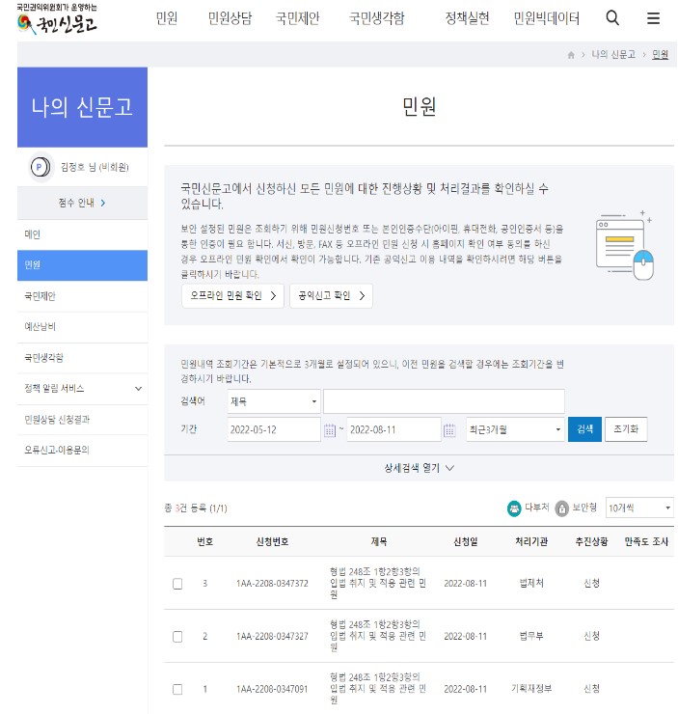Image resolution: width=678 pixels, height=714 pixels.
Task: Select 오류신고·이용문의 in sidebar
Action: tap(82, 451)
